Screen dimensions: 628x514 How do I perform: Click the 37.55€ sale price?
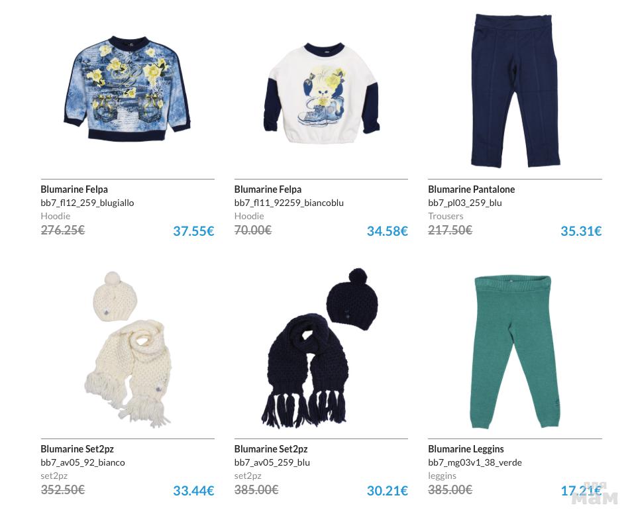click(194, 231)
